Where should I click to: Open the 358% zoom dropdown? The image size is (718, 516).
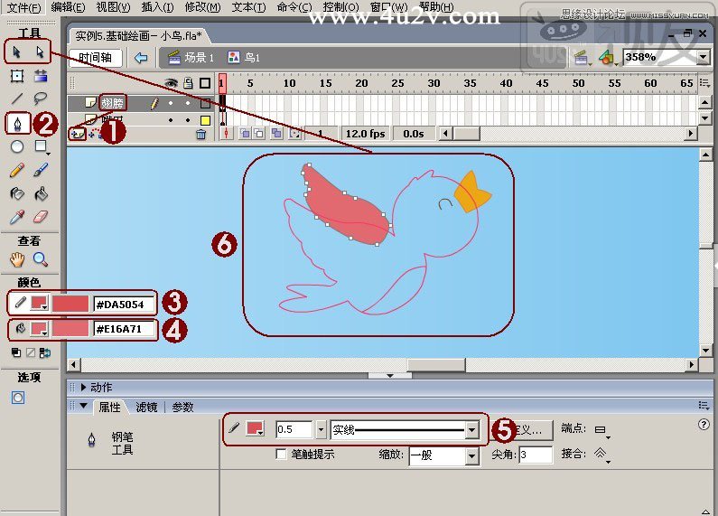(x=703, y=57)
